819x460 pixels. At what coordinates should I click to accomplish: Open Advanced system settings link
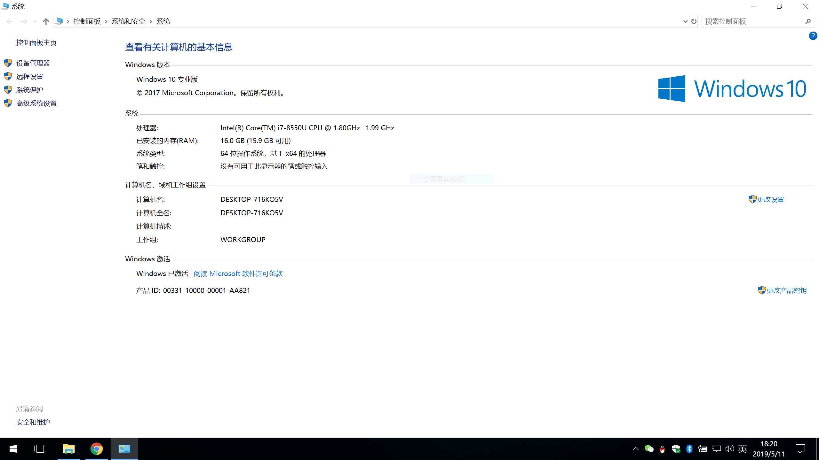[x=36, y=103]
